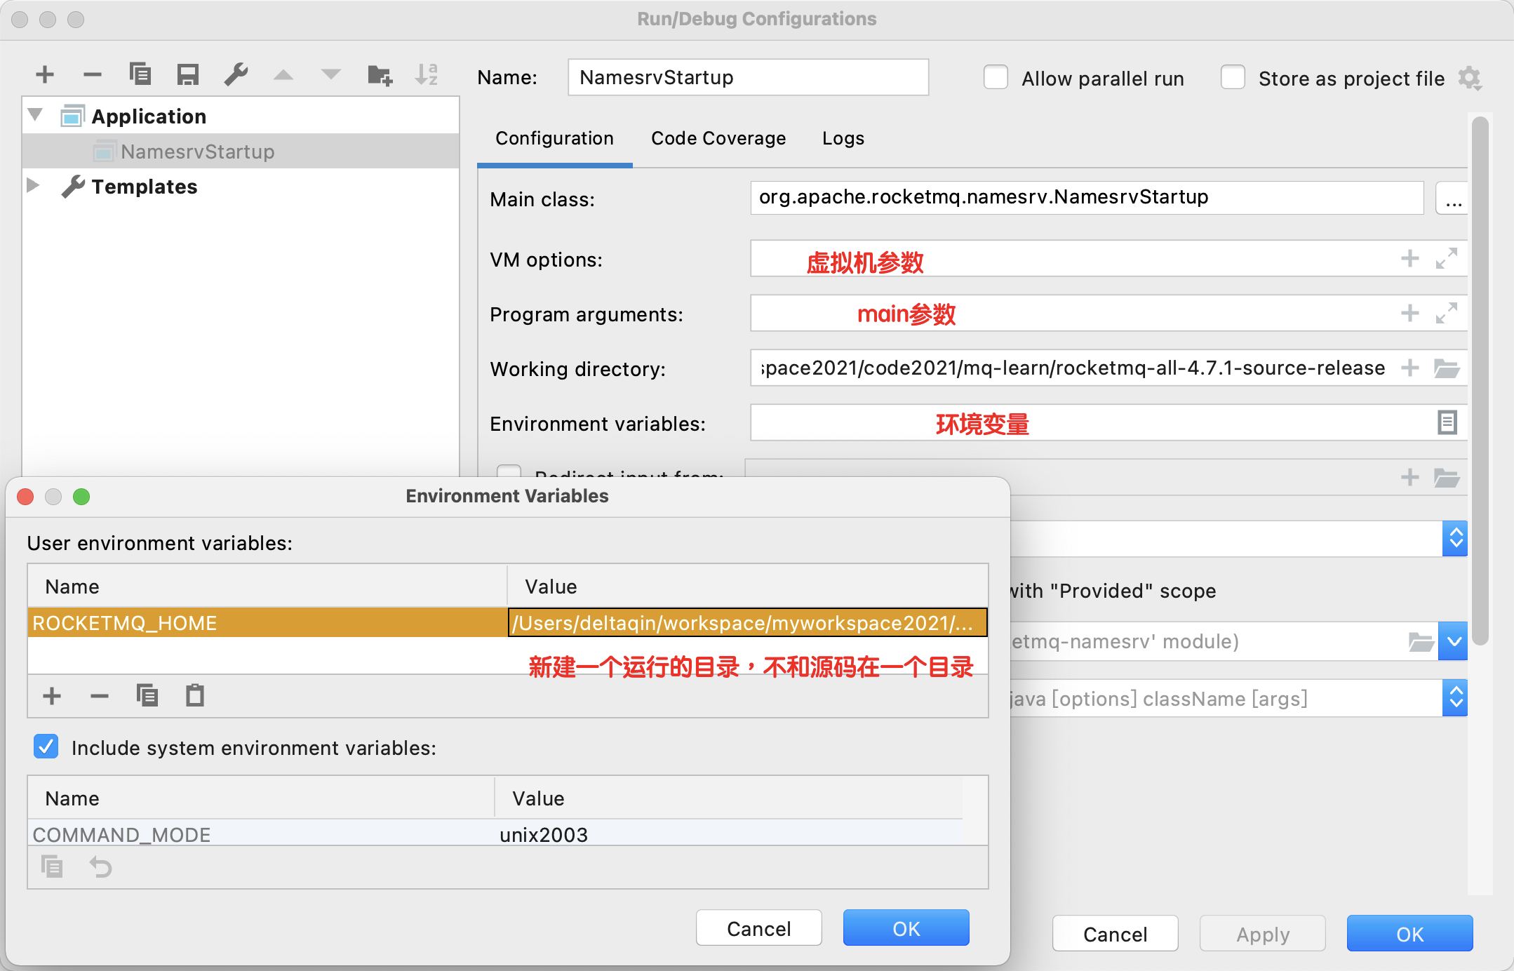The height and width of the screenshot is (971, 1514).
Task: Open environment variables edit list icon
Action: 1447,423
